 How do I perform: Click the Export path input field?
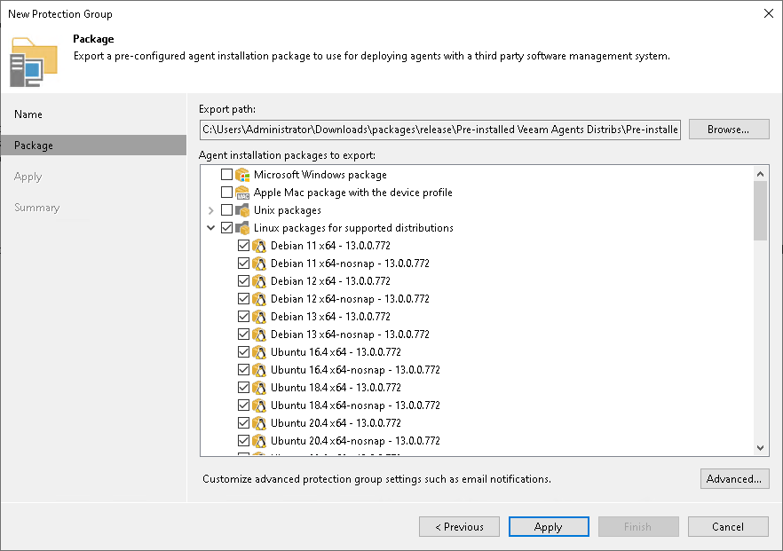(x=440, y=130)
